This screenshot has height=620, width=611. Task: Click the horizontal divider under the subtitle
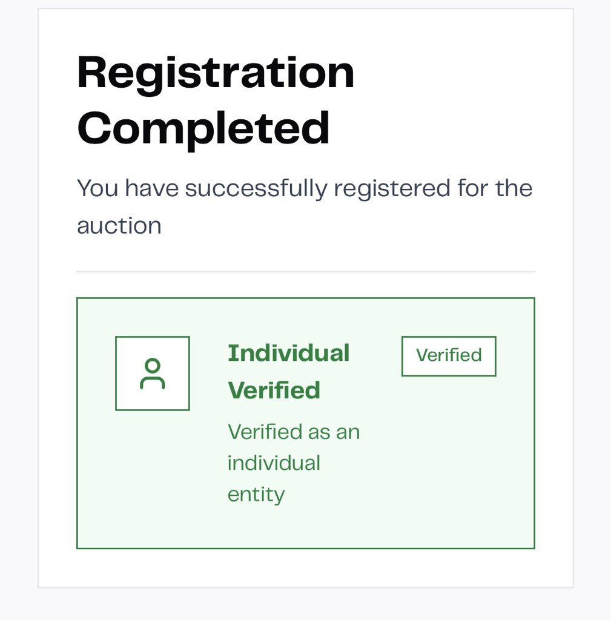pyautogui.click(x=305, y=272)
